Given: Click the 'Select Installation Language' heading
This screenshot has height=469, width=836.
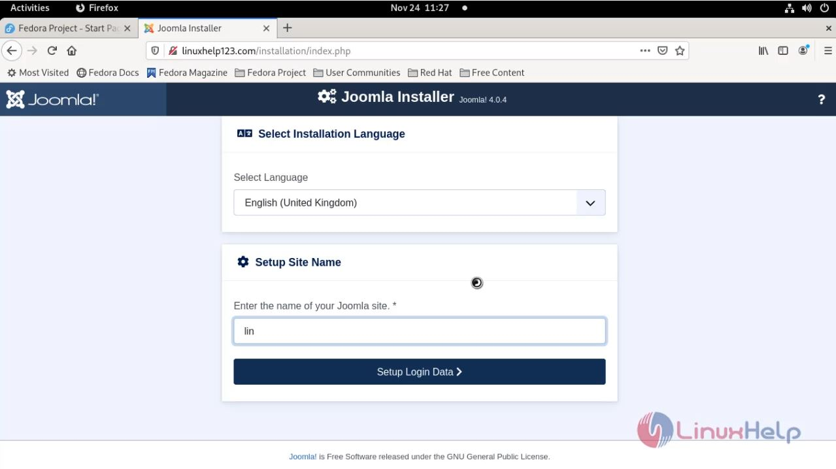Looking at the screenshot, I should coord(331,134).
